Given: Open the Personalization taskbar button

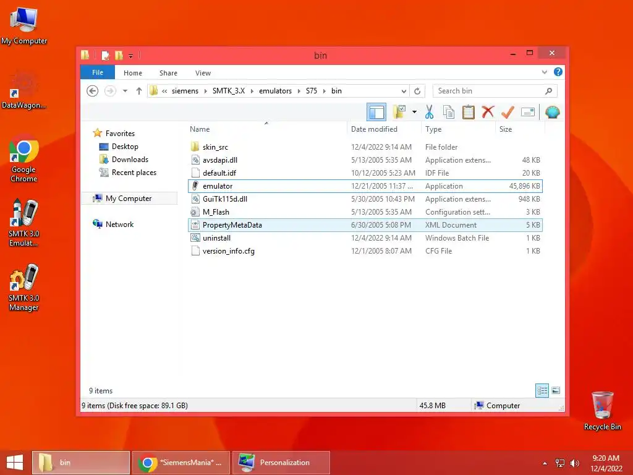Looking at the screenshot, I should coord(281,463).
